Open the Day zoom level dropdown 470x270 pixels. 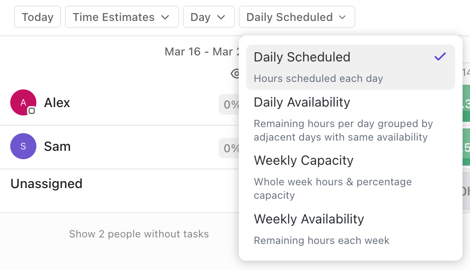pyautogui.click(x=208, y=17)
